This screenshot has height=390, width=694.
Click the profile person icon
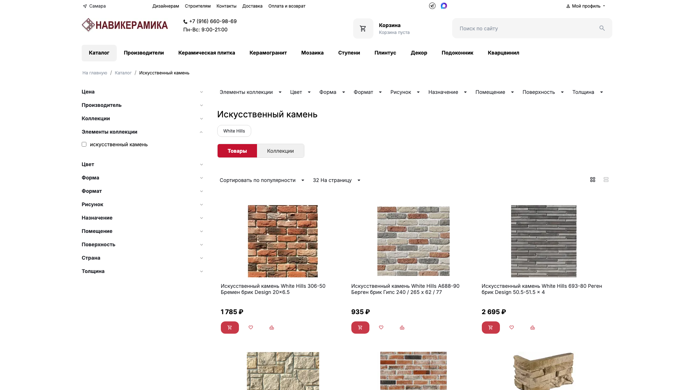tap(568, 6)
